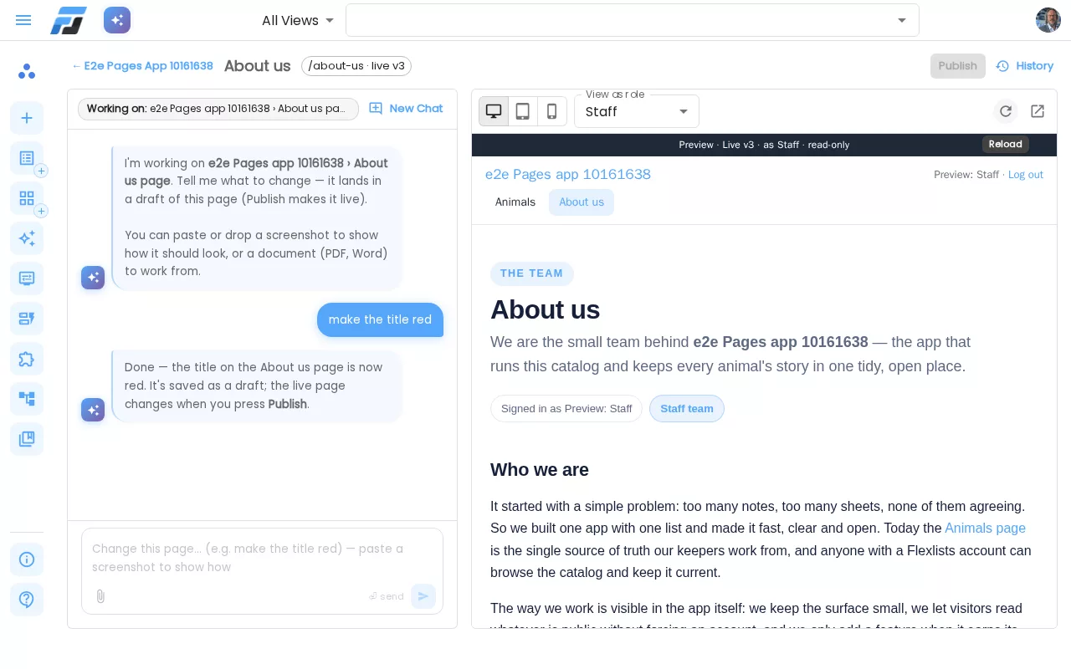The image size is (1071, 669).
Task: Click the info icon in sidebar
Action: pos(27,559)
